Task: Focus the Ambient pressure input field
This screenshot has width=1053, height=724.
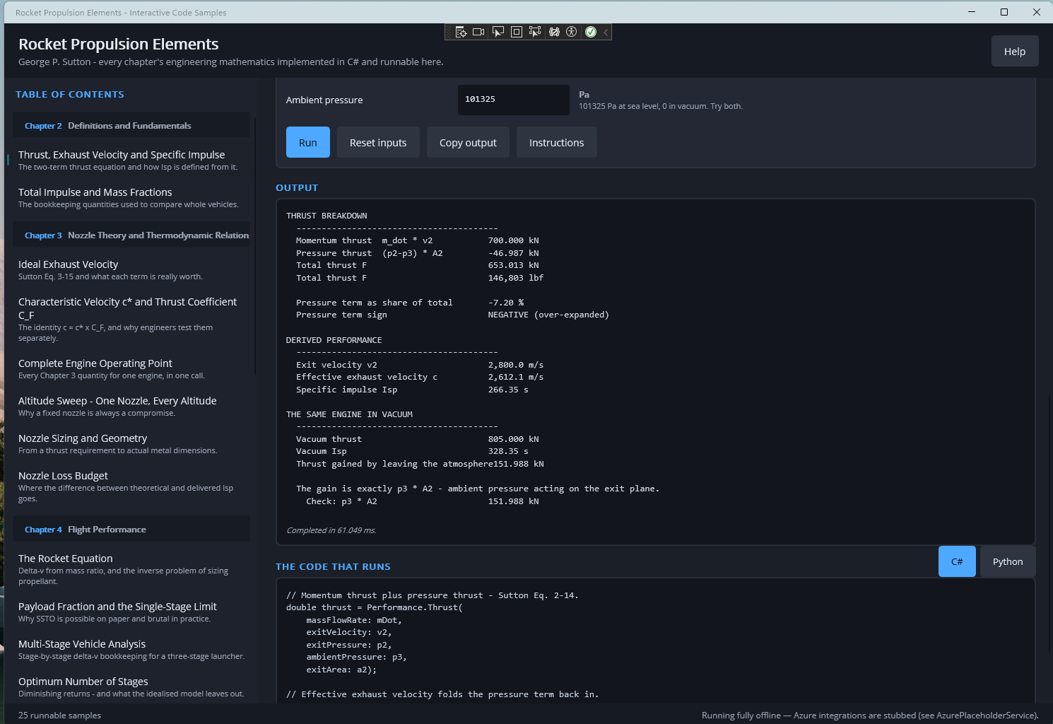Action: (x=514, y=100)
